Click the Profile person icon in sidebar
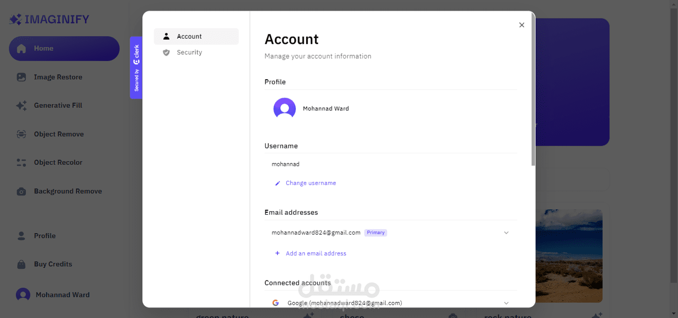The width and height of the screenshot is (678, 318). [x=21, y=236]
